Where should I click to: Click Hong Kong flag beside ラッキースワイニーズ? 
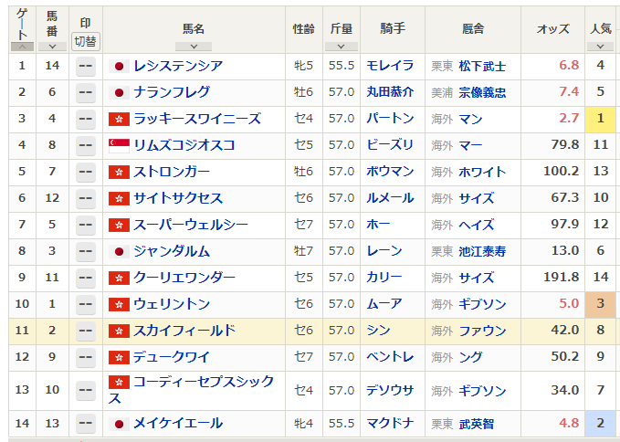pyautogui.click(x=119, y=119)
